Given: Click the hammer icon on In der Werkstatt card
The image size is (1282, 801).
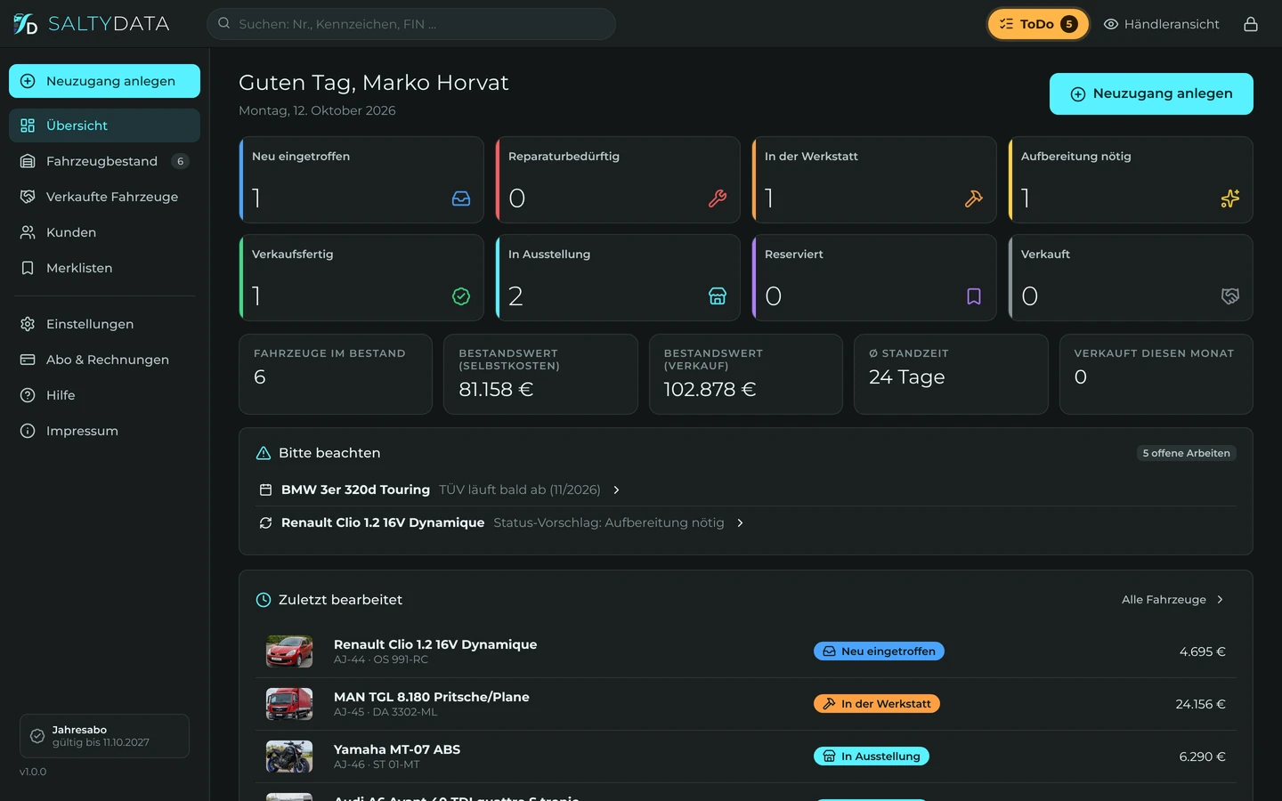Looking at the screenshot, I should (974, 198).
